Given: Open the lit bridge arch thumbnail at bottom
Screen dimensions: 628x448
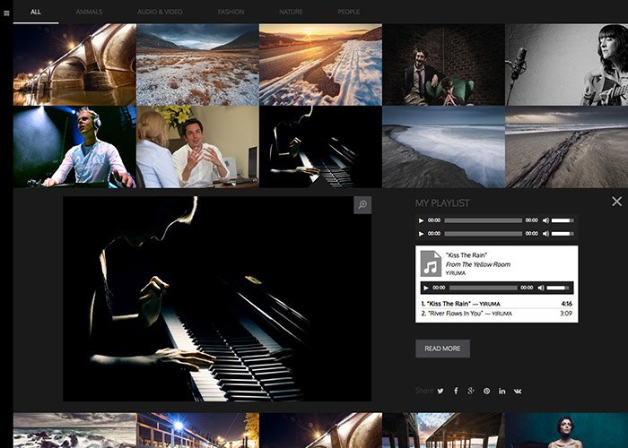Looking at the screenshot, I should (320, 430).
